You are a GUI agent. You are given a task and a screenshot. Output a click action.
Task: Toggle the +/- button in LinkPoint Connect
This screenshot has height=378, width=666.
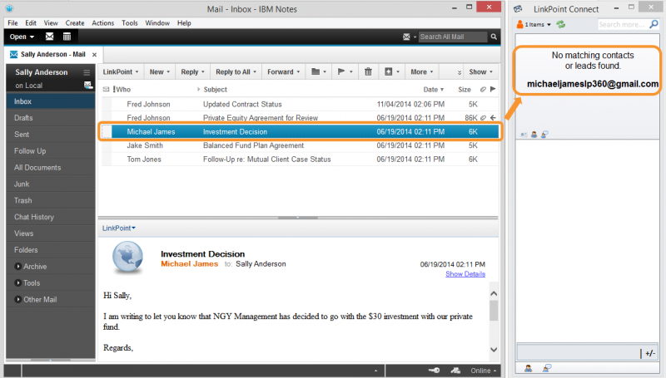coord(650,353)
